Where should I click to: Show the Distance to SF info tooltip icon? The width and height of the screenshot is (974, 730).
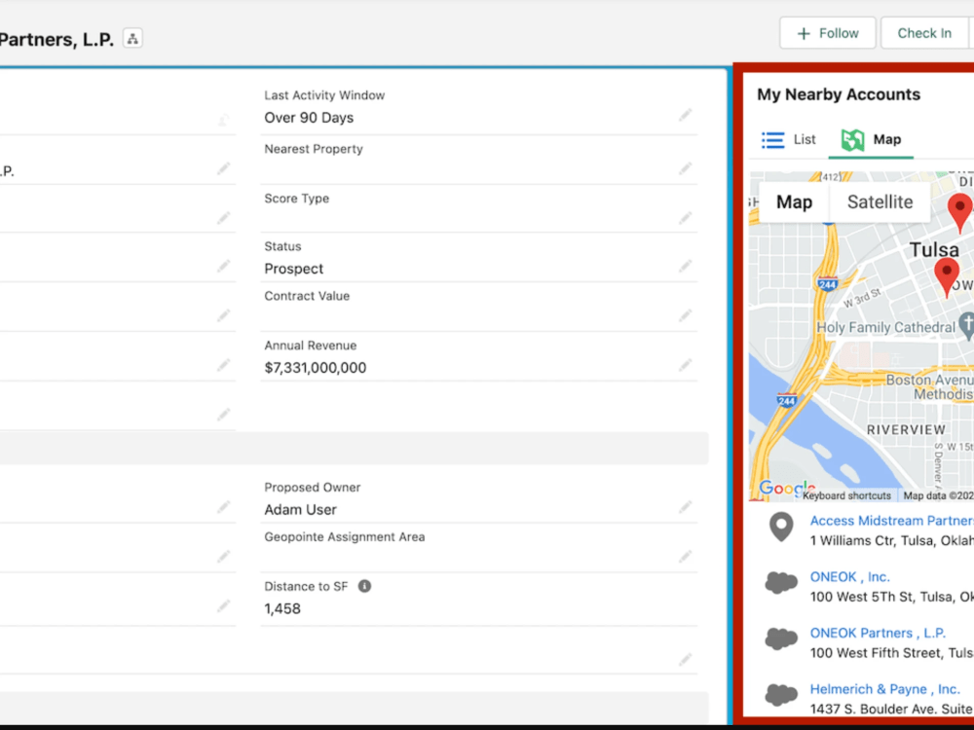tap(364, 586)
